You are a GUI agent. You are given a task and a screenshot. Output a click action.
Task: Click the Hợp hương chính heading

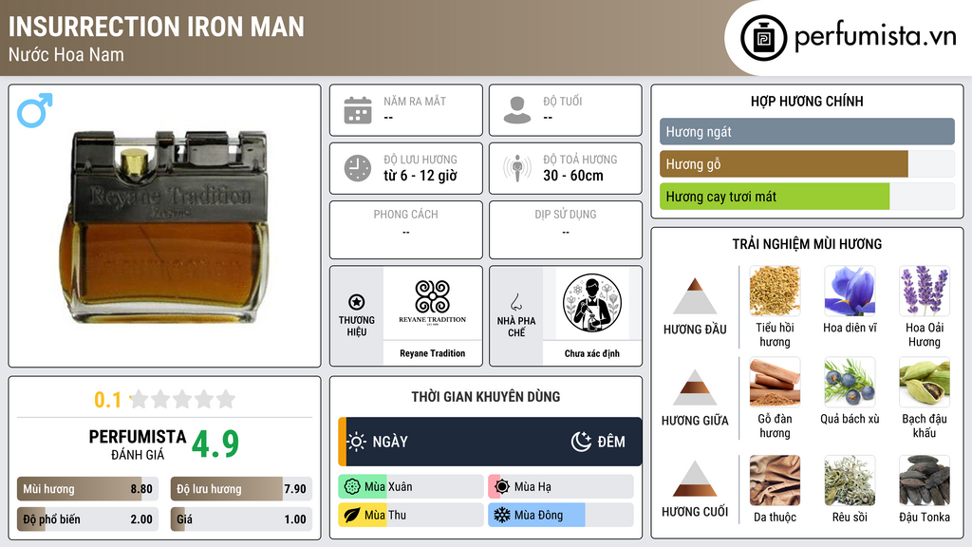(807, 101)
